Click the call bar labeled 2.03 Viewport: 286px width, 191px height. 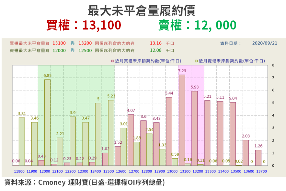[x=246, y=153]
